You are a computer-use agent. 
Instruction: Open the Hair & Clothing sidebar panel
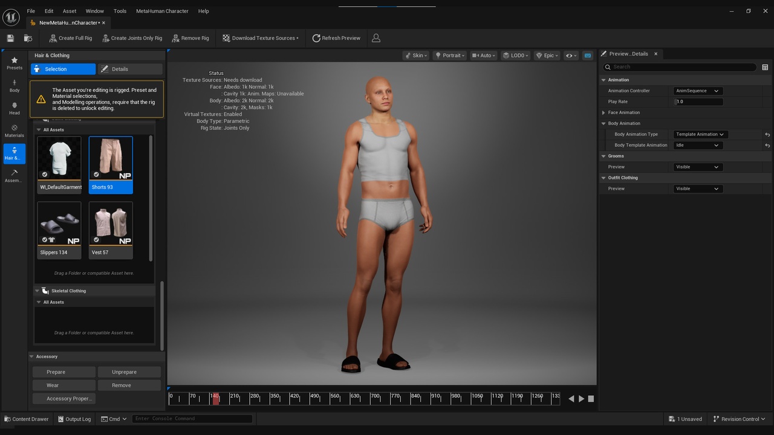(15, 153)
